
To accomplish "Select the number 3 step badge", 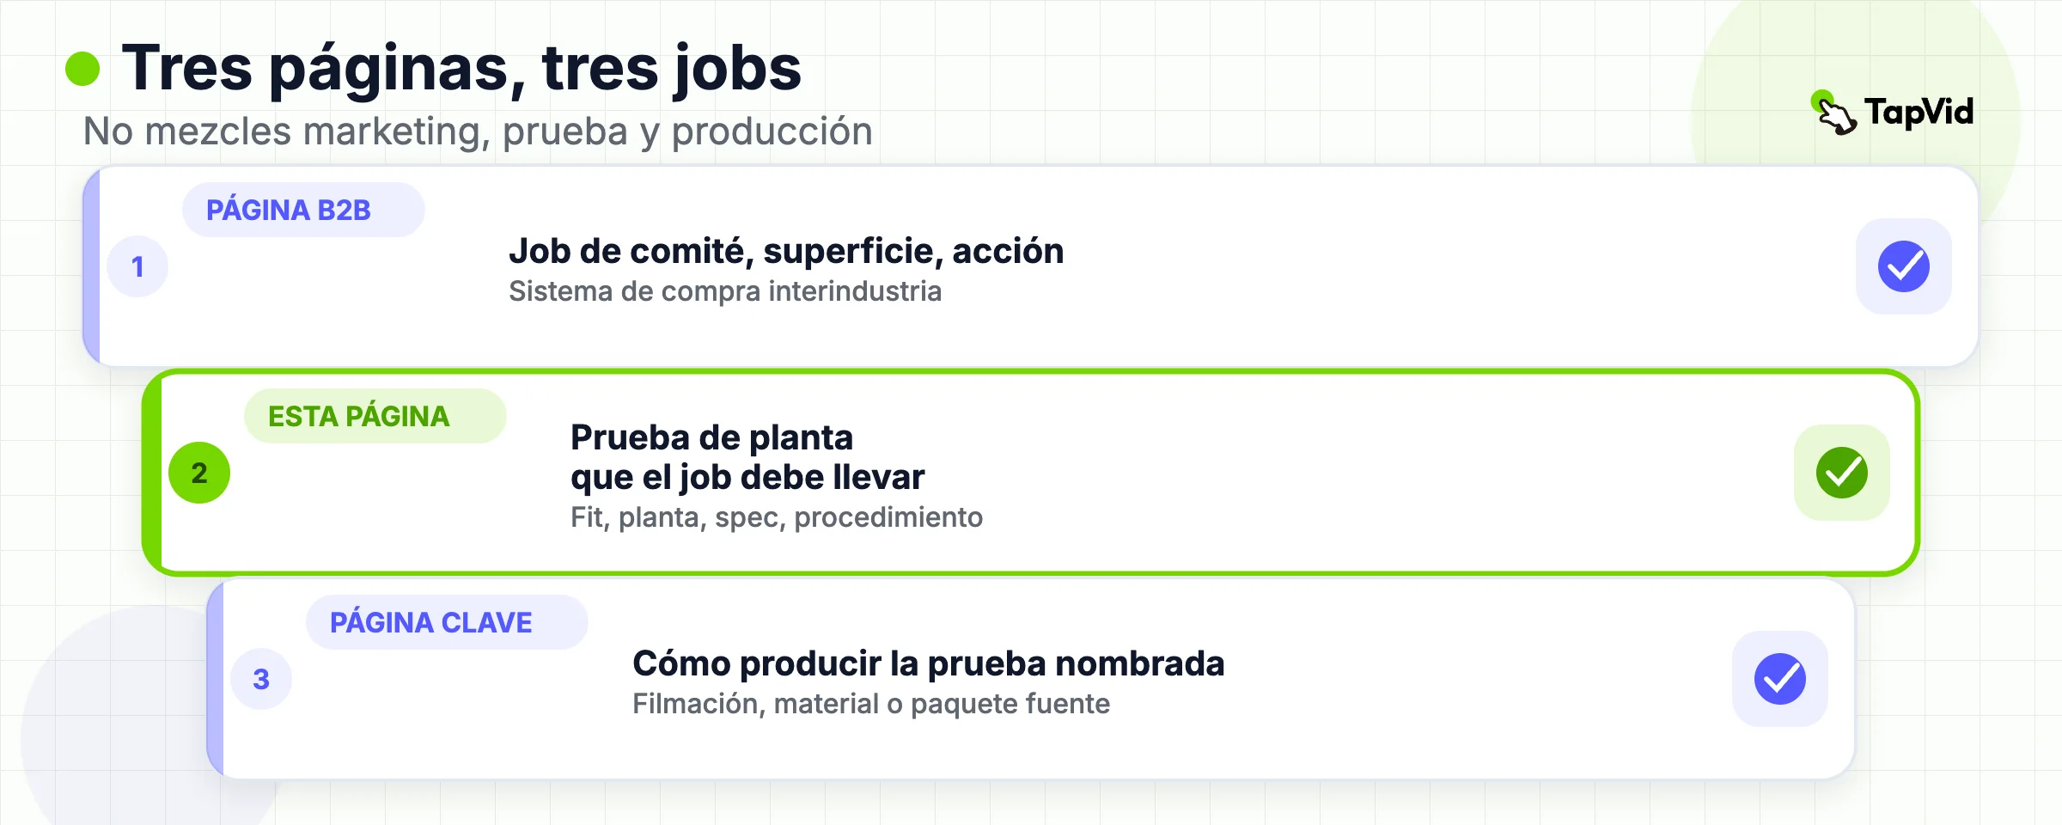I will 261,679.
